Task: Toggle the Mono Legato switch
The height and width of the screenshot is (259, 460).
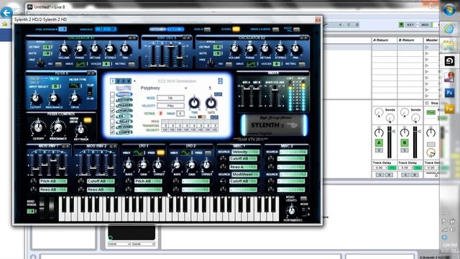Action: 303,199
